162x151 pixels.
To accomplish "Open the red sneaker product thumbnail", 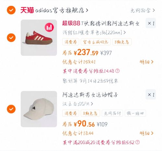I will click(39, 38).
